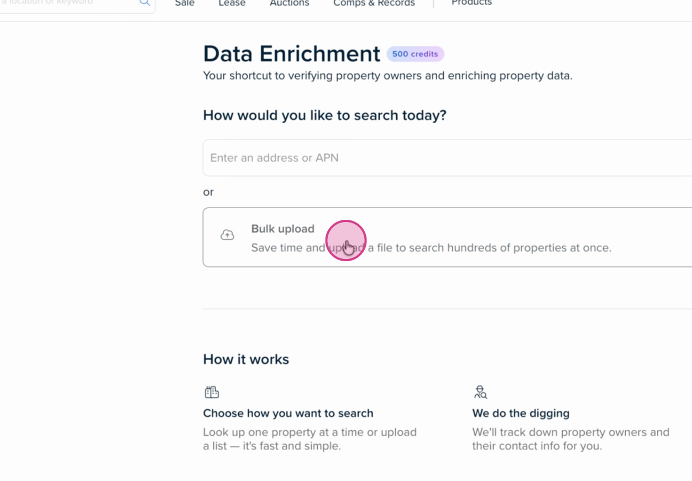Image resolution: width=692 pixels, height=481 pixels.
Task: Open Comps & Records navigation item
Action: click(374, 3)
